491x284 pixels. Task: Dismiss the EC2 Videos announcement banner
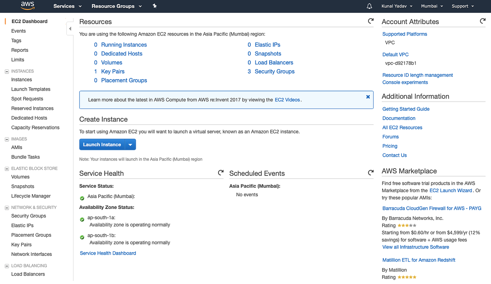tap(368, 97)
